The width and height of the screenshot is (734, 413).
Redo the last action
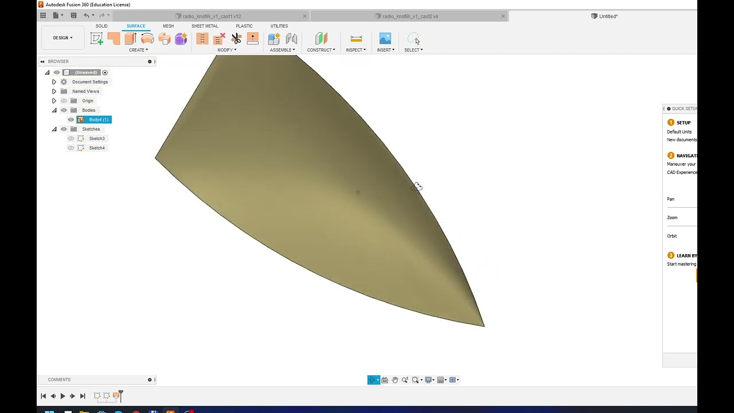pos(102,15)
